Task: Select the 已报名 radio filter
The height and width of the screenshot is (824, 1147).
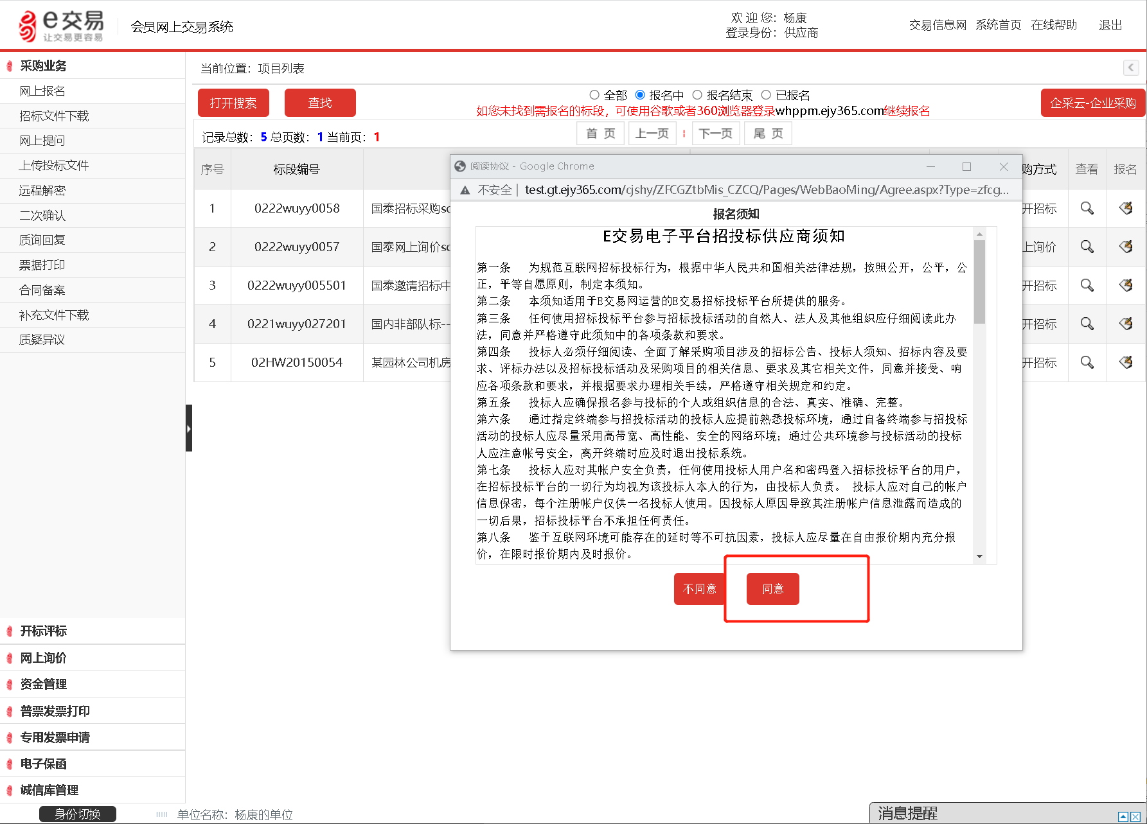Action: (x=766, y=95)
